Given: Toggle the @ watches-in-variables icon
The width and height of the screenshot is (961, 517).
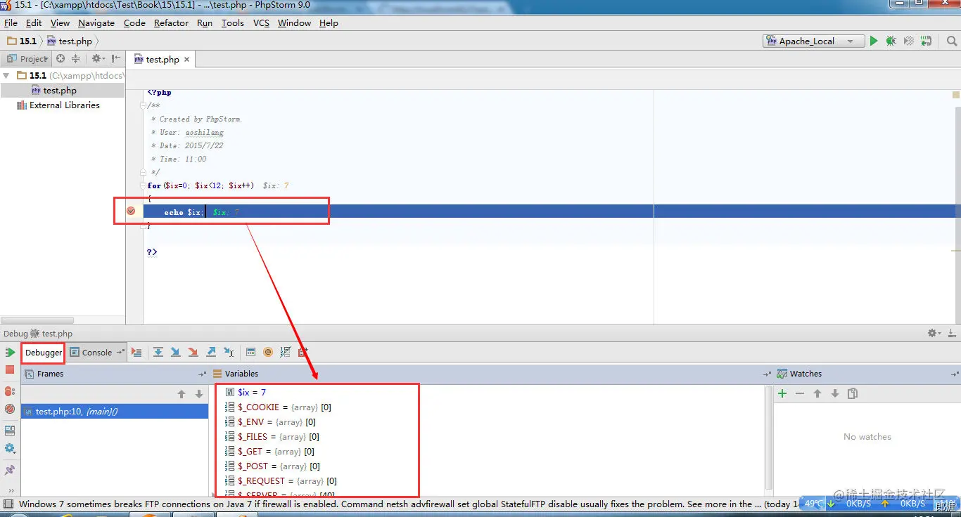Looking at the screenshot, I should [x=268, y=352].
